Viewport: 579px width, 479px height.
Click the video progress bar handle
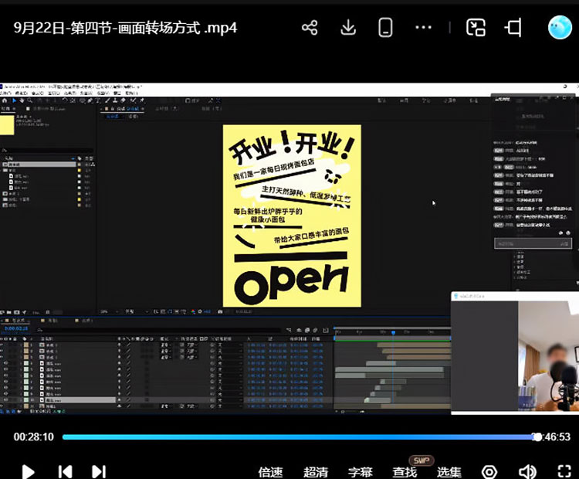[537, 437]
